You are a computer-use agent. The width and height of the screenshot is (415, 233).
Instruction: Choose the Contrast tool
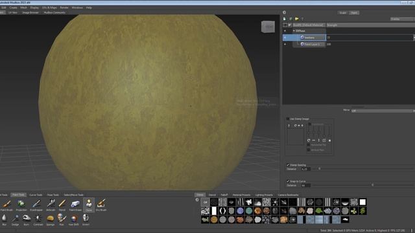[x=38, y=220]
